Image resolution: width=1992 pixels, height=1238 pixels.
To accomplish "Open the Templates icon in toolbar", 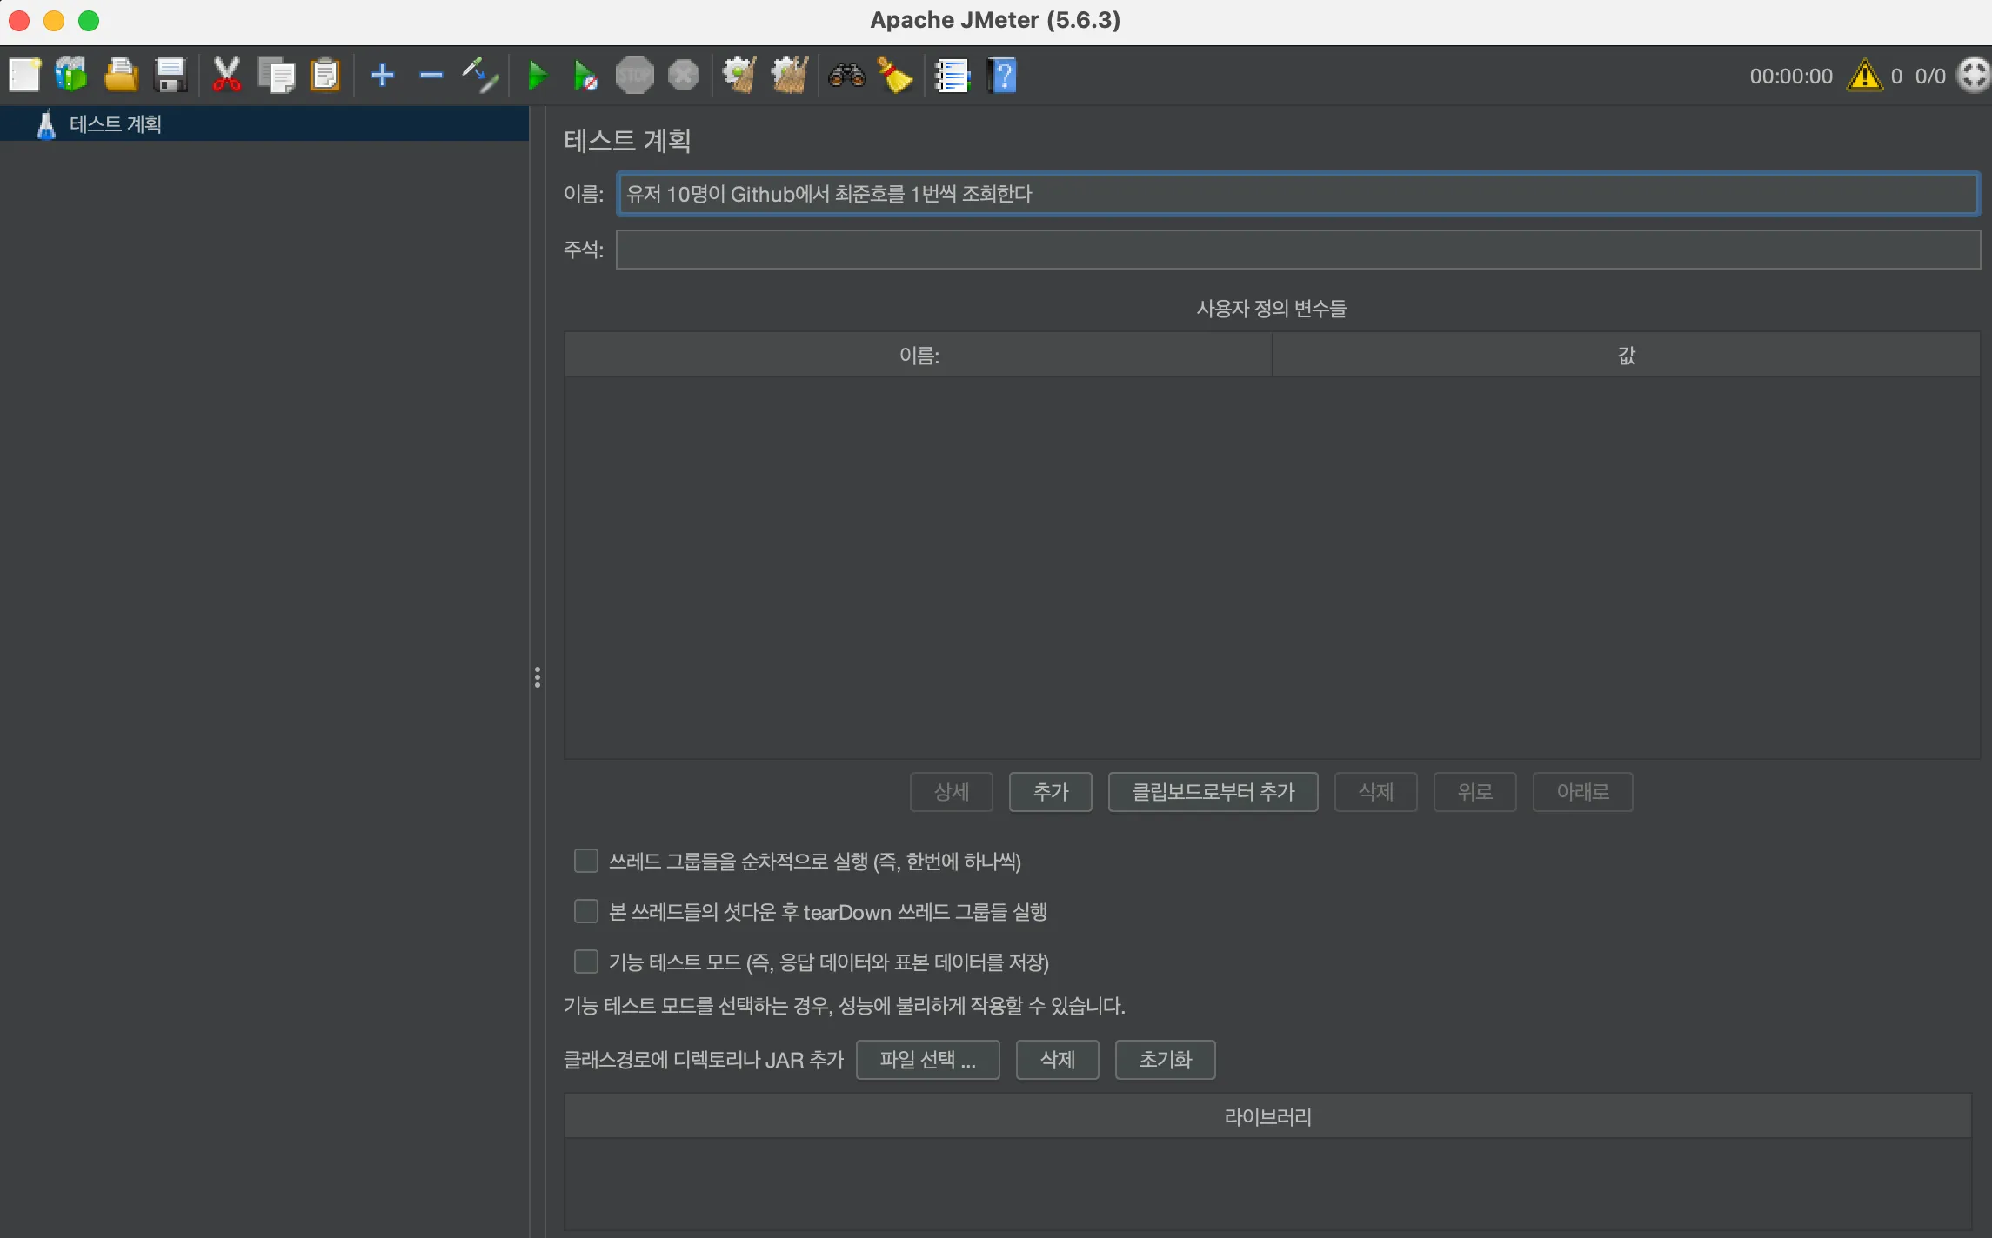I will tap(71, 76).
